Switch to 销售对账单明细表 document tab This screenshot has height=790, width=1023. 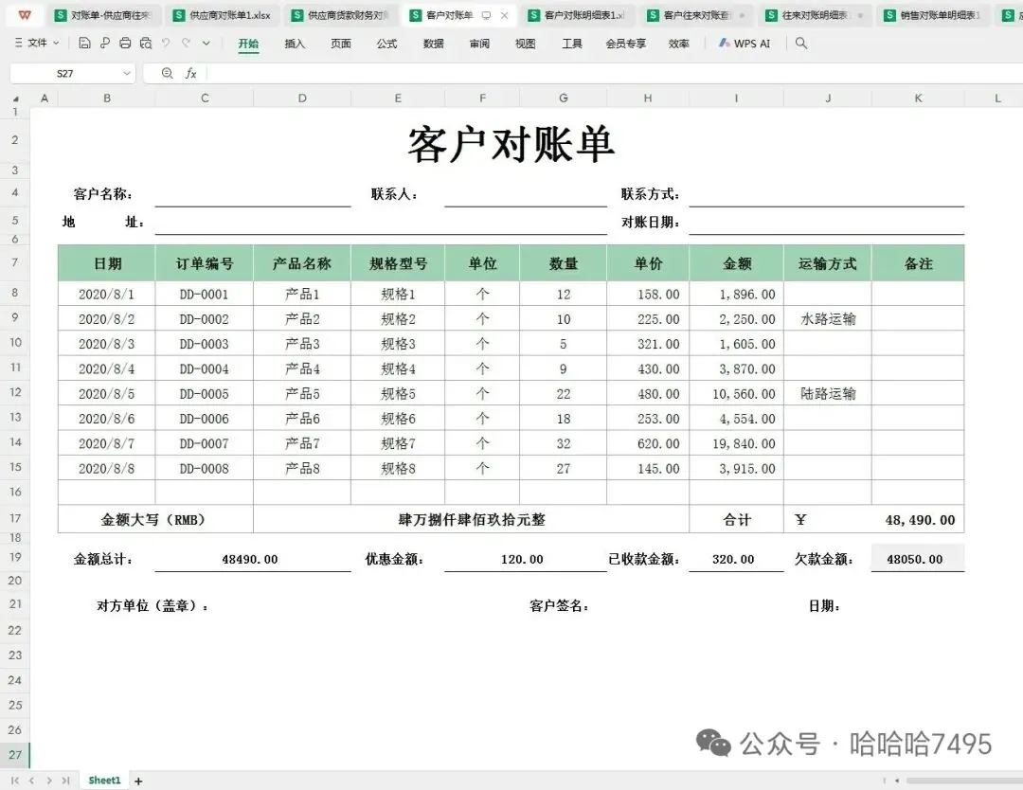(x=932, y=15)
